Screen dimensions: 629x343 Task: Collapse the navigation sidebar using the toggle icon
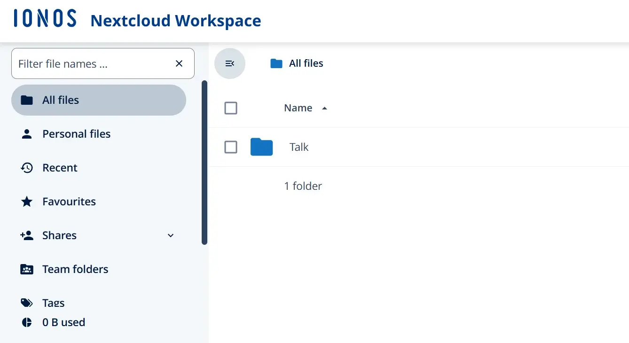click(230, 63)
